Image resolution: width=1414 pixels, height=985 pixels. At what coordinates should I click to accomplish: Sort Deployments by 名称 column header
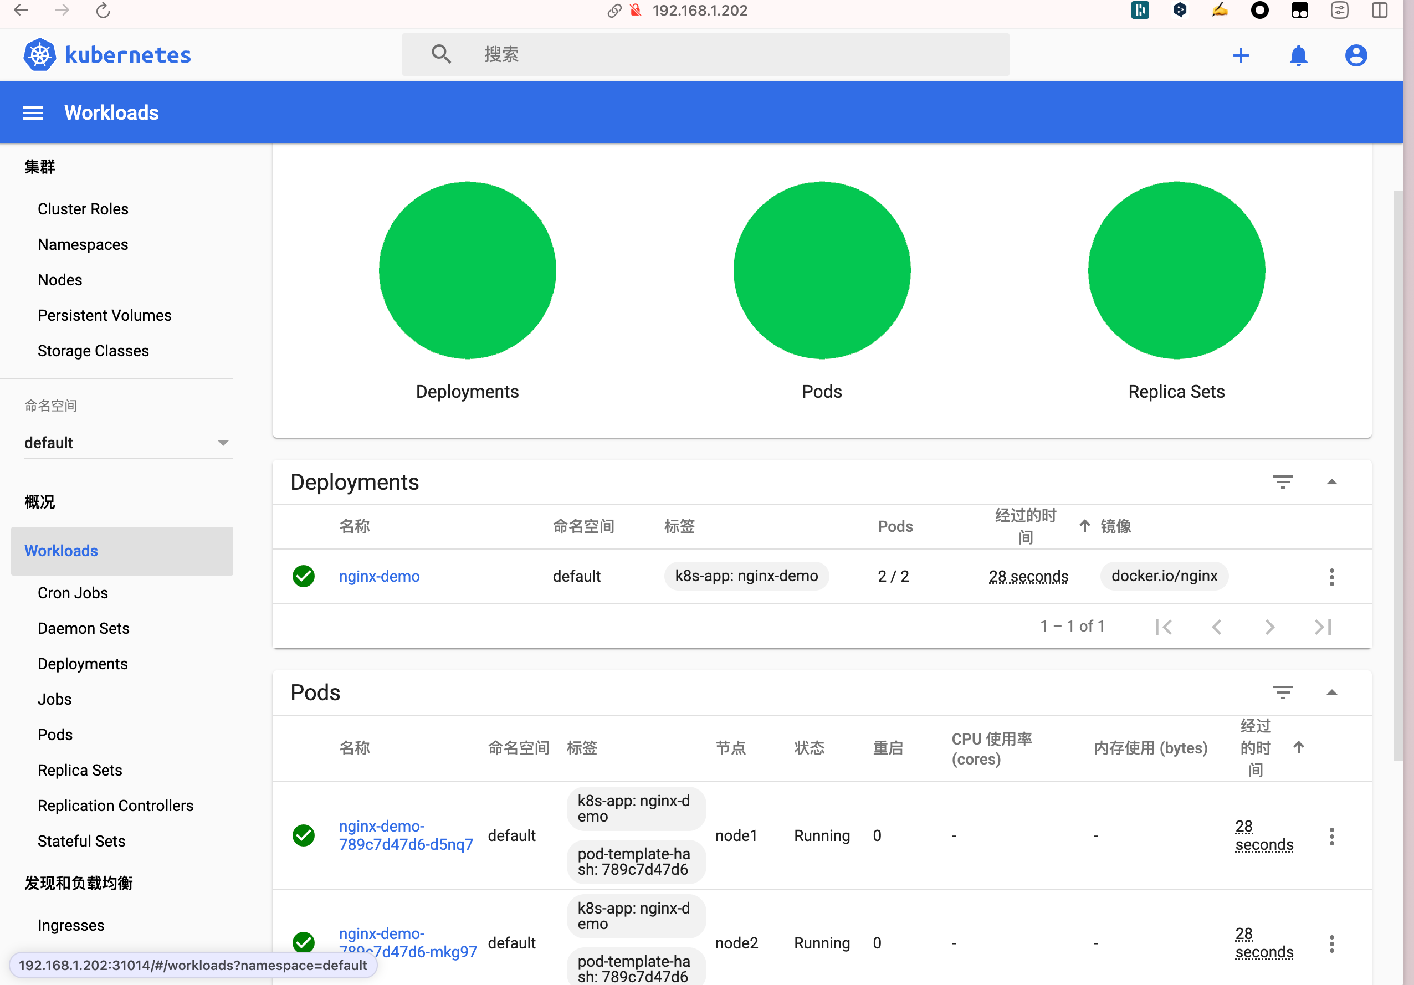tap(354, 526)
